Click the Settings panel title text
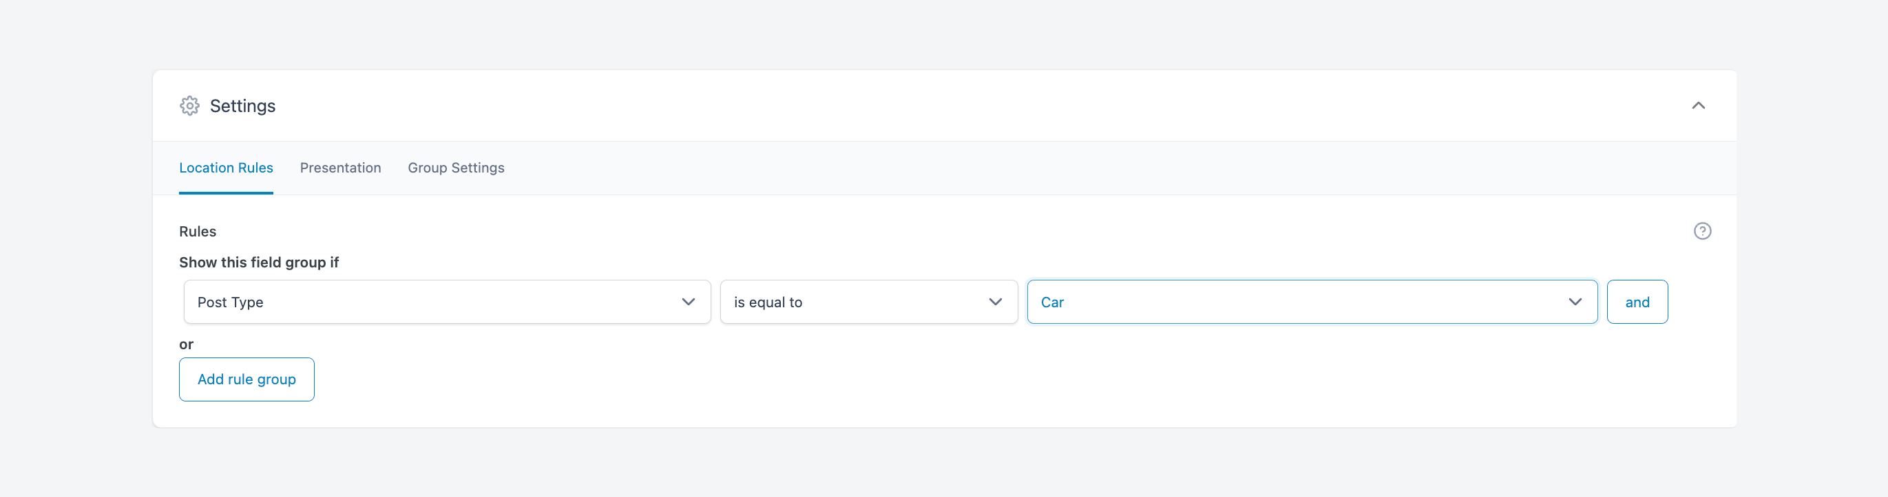Viewport: 1888px width, 497px height. [x=242, y=105]
